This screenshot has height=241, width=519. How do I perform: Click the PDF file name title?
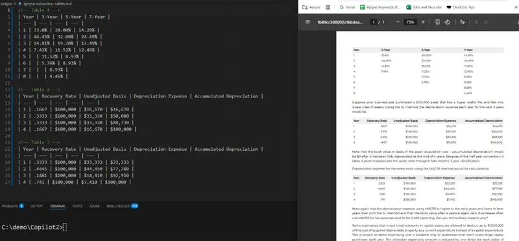340,22
